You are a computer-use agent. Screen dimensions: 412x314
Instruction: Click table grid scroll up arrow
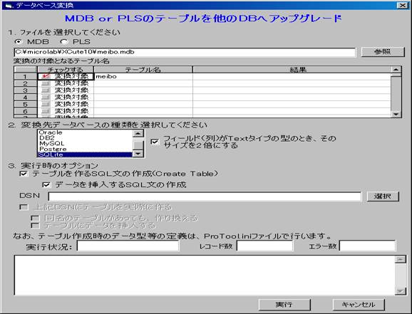396,70
